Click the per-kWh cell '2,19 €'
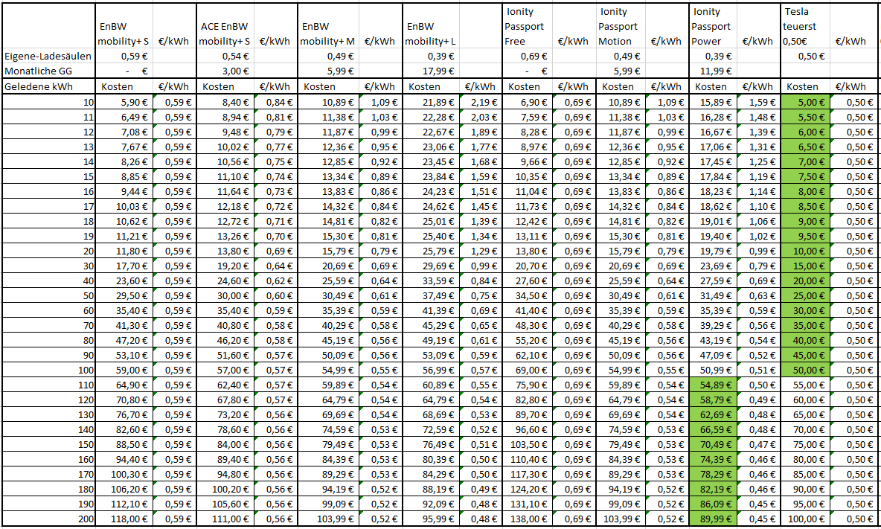The height and width of the screenshot is (529, 881). tap(481, 102)
